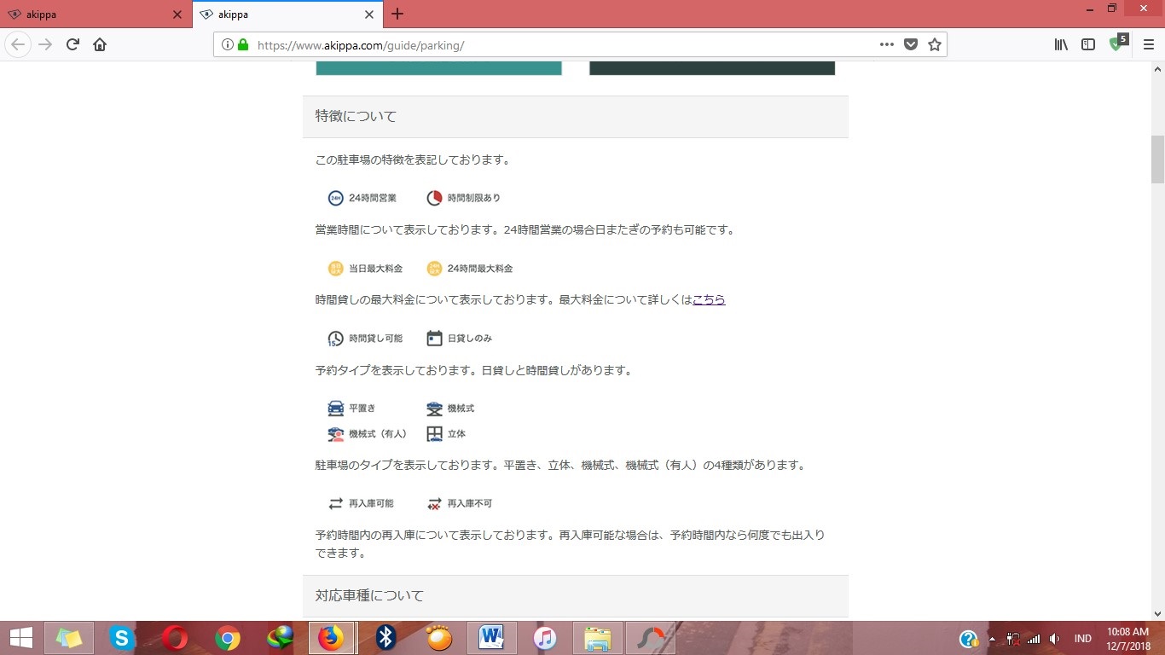Bookmark this page with the star icon

pos(935,45)
